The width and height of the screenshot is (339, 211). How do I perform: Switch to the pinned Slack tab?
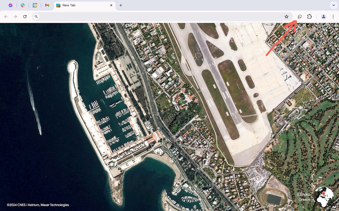tap(23, 5)
